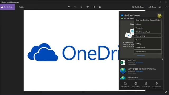Click Book1.xlsx file name

(x=132, y=61)
